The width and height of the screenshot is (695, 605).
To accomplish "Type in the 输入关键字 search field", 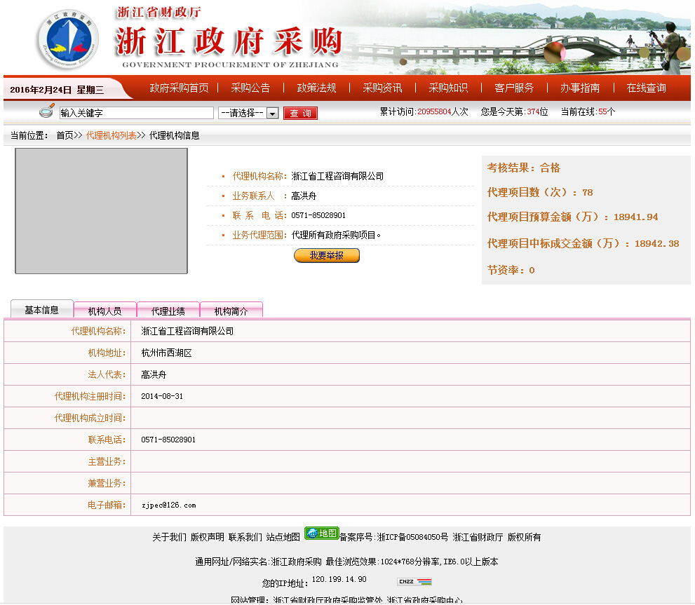I will (x=136, y=113).
